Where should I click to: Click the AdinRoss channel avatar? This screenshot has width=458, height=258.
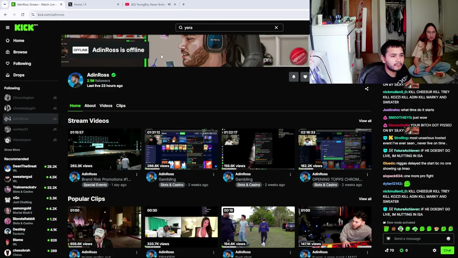pyautogui.click(x=75, y=80)
